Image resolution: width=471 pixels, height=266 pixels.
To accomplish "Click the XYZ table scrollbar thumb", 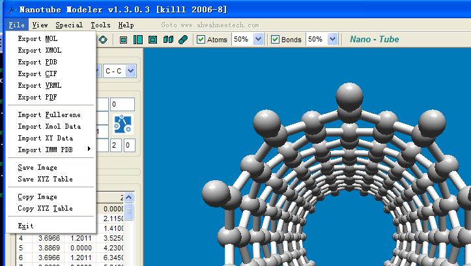I will (128, 211).
